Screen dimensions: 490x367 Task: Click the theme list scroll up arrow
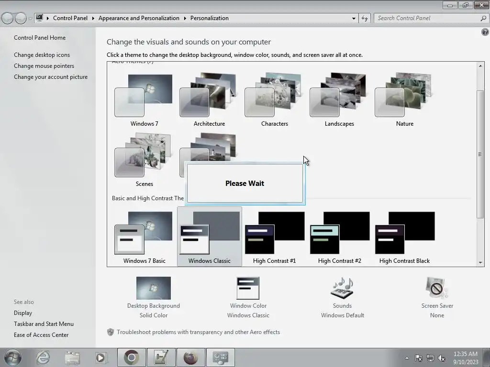[x=480, y=65]
